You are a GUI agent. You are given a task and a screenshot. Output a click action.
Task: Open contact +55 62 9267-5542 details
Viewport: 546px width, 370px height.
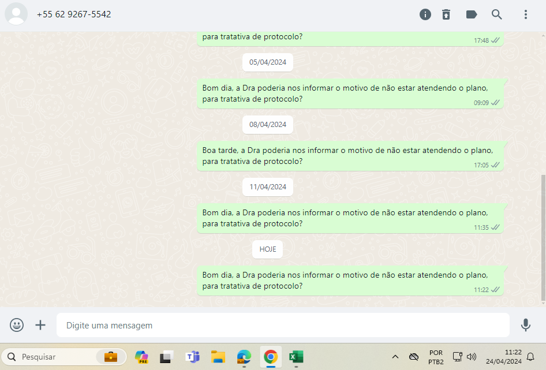pos(74,14)
